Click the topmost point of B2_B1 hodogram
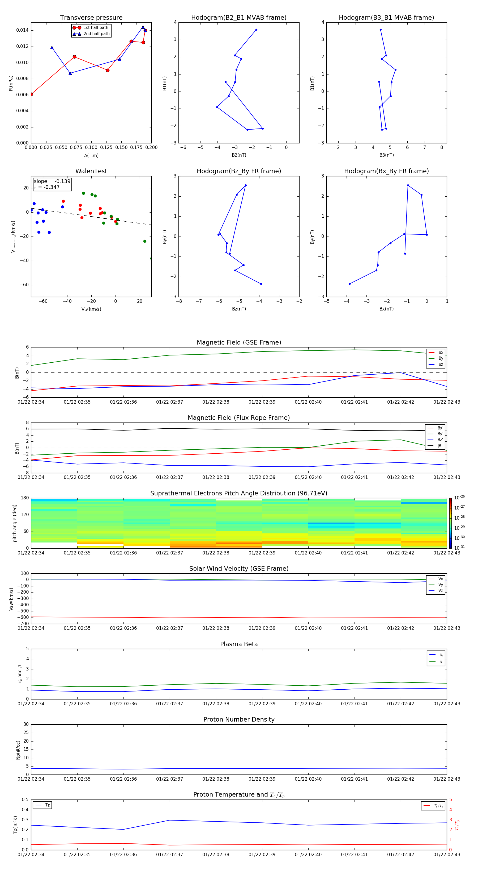 tap(256, 30)
